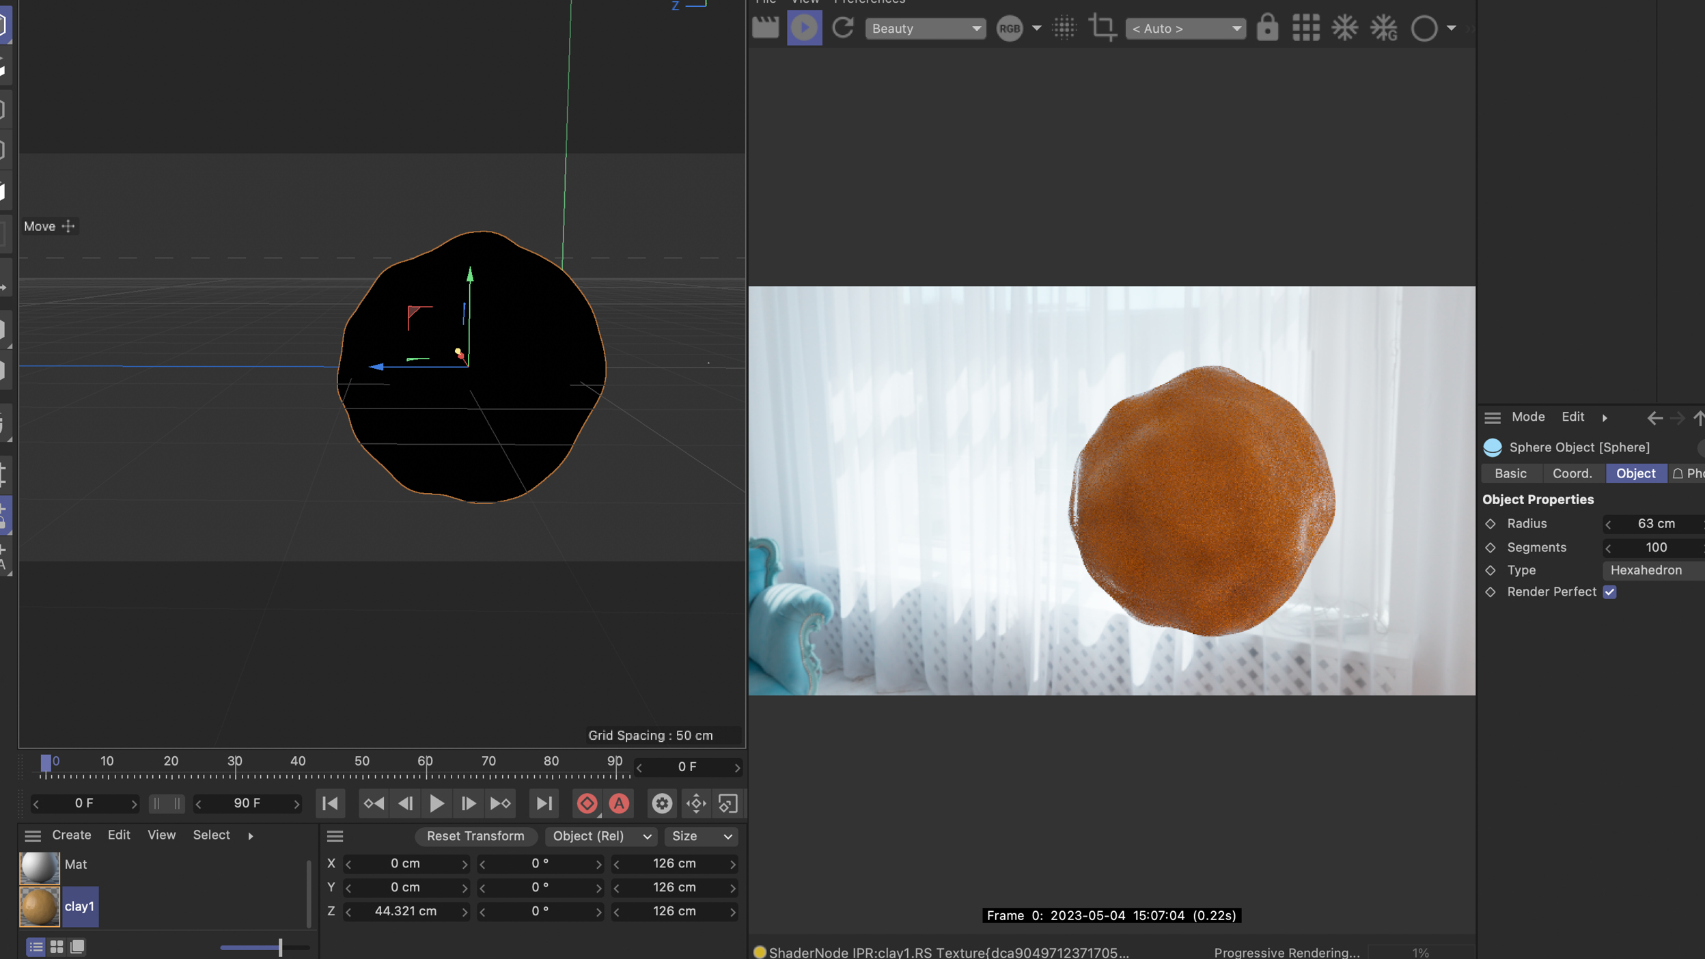Click the Reset Transform button

pyautogui.click(x=475, y=836)
